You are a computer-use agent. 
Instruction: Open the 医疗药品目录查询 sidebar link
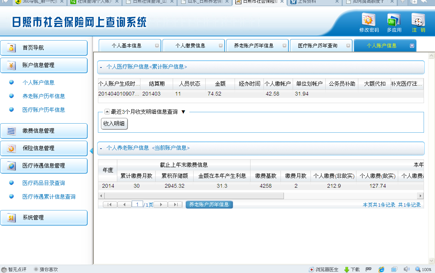43,183
